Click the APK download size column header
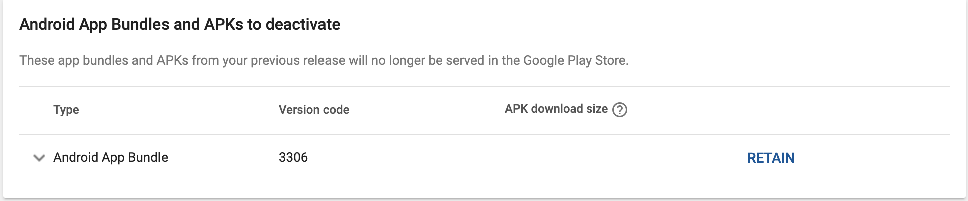Image resolution: width=968 pixels, height=201 pixels. (x=556, y=109)
